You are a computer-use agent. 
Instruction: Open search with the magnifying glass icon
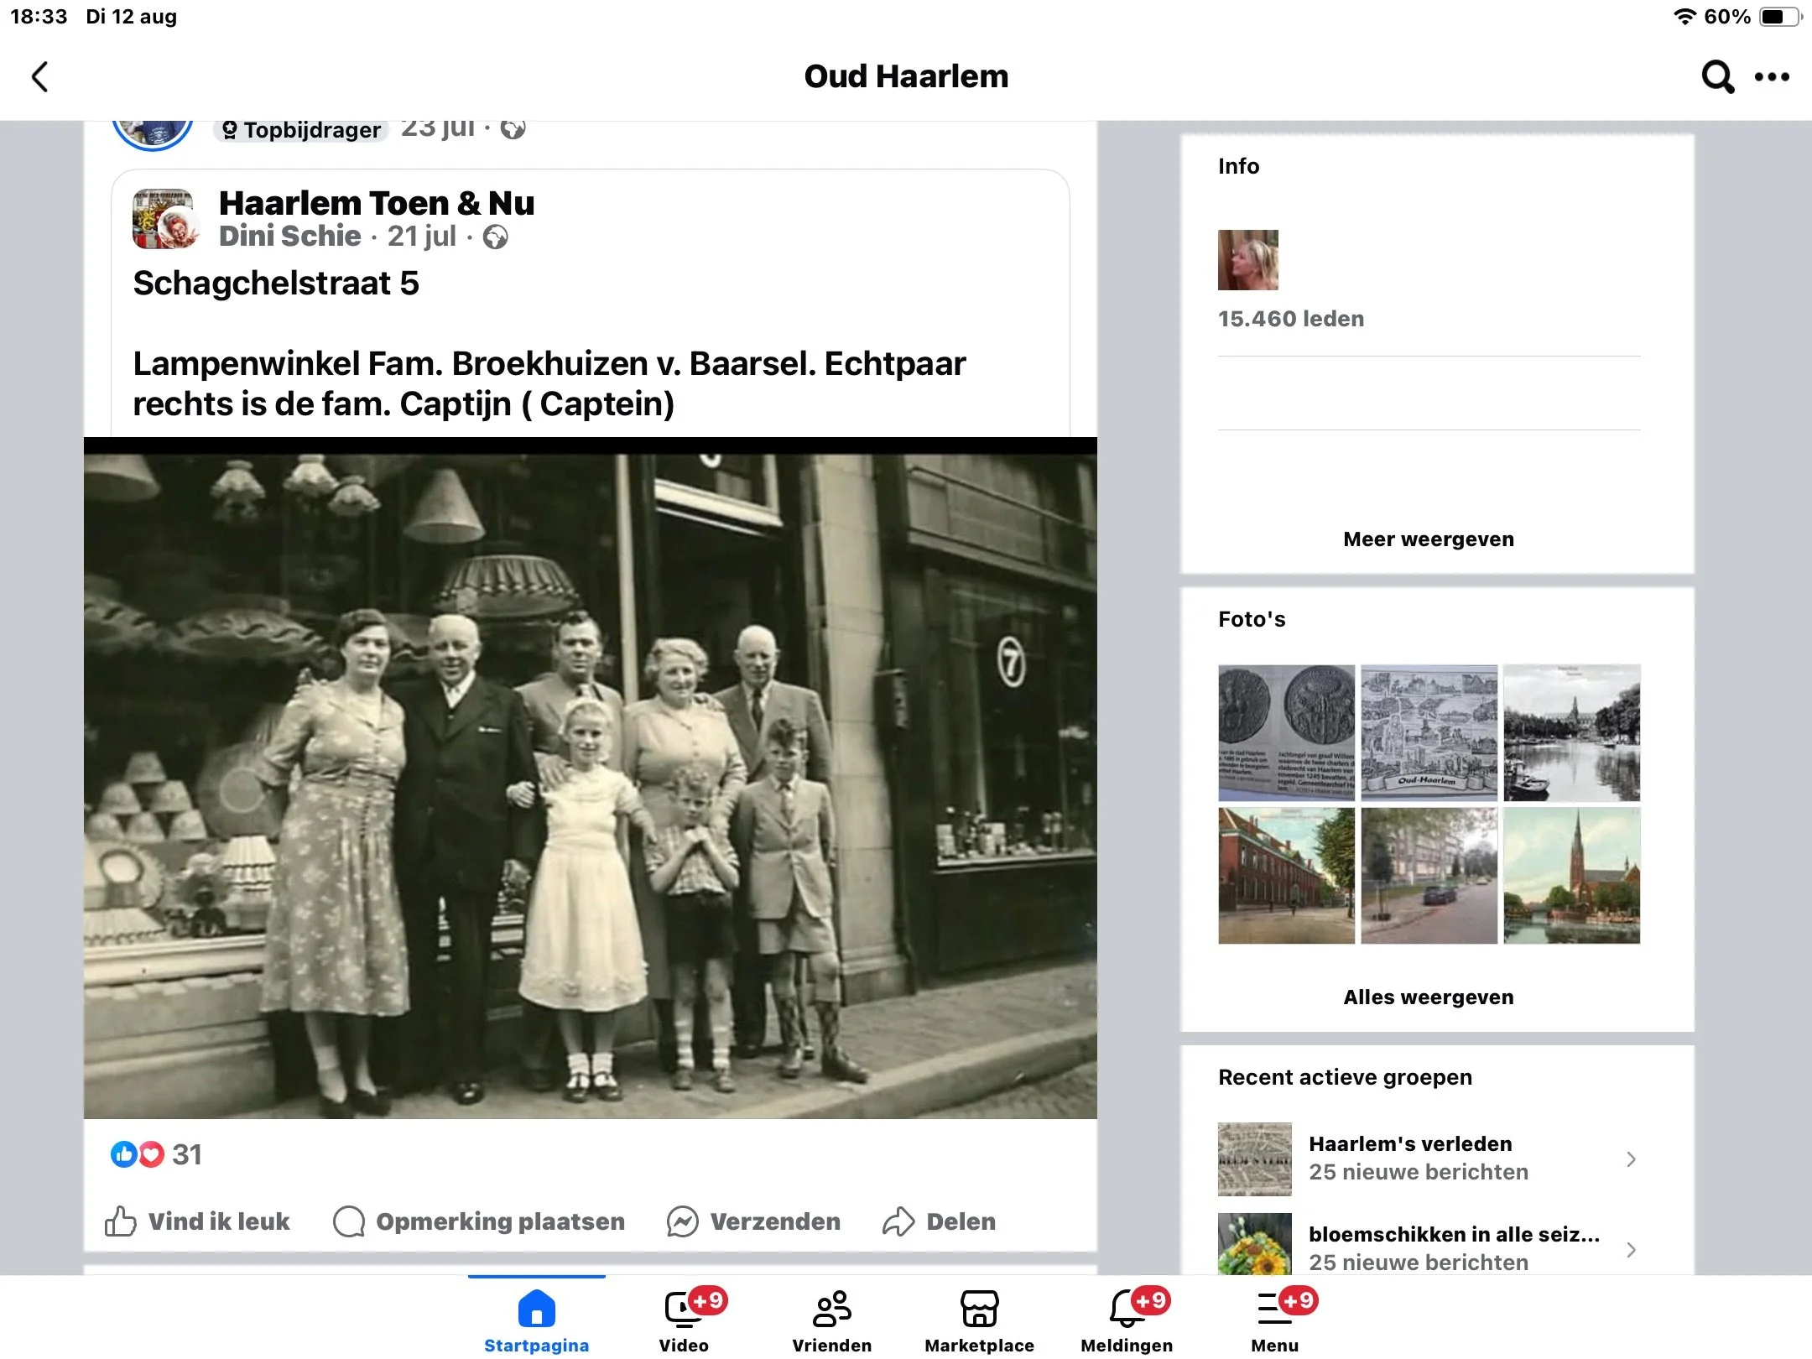[1717, 76]
